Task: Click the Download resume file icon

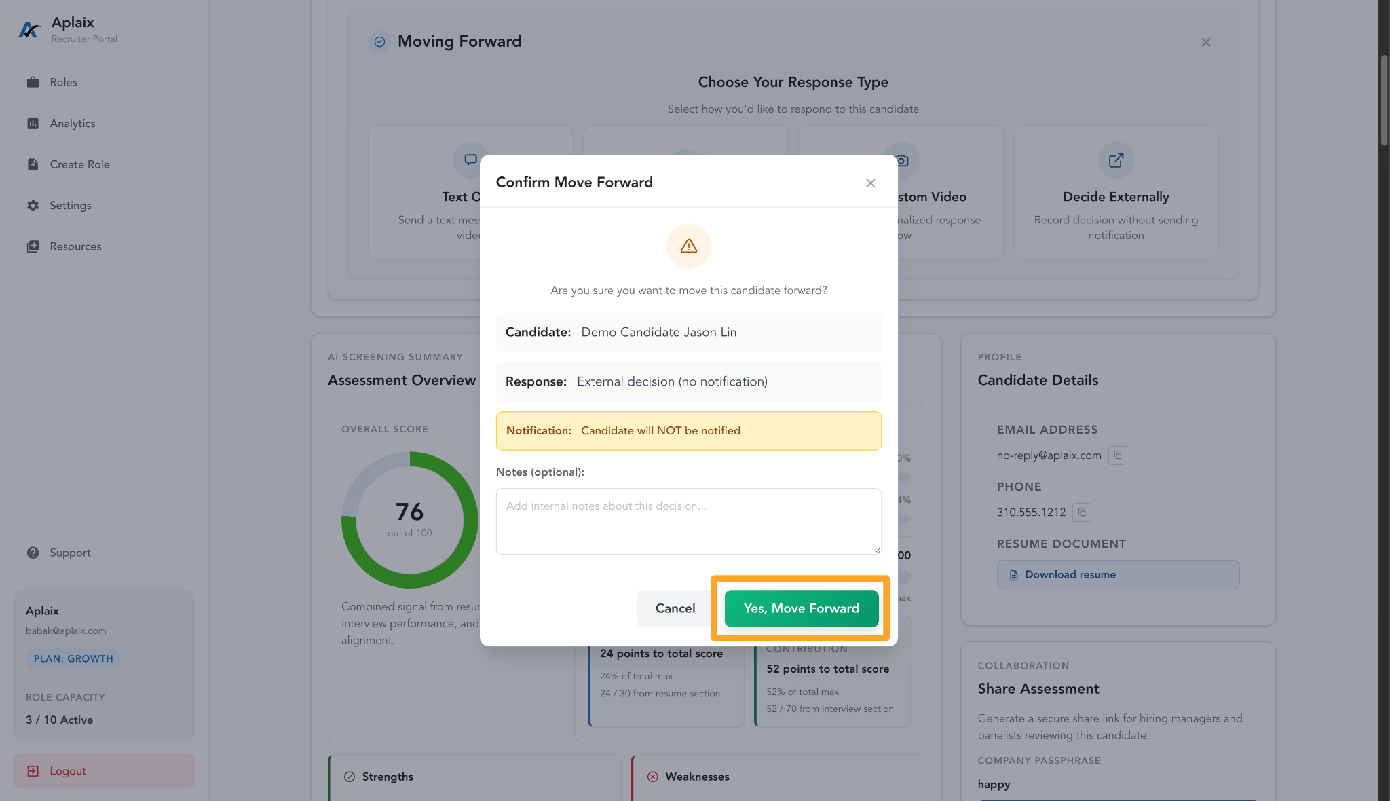Action: coord(1014,575)
